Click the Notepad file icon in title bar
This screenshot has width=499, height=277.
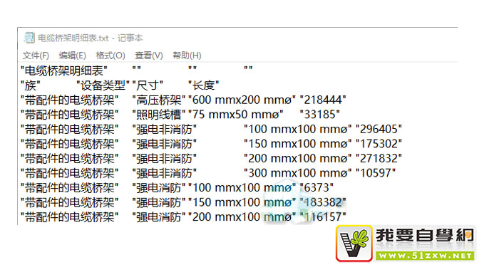tap(29, 38)
